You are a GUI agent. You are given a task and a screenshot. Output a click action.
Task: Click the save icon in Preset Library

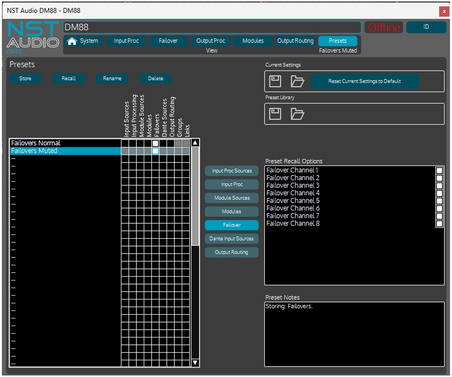(275, 114)
